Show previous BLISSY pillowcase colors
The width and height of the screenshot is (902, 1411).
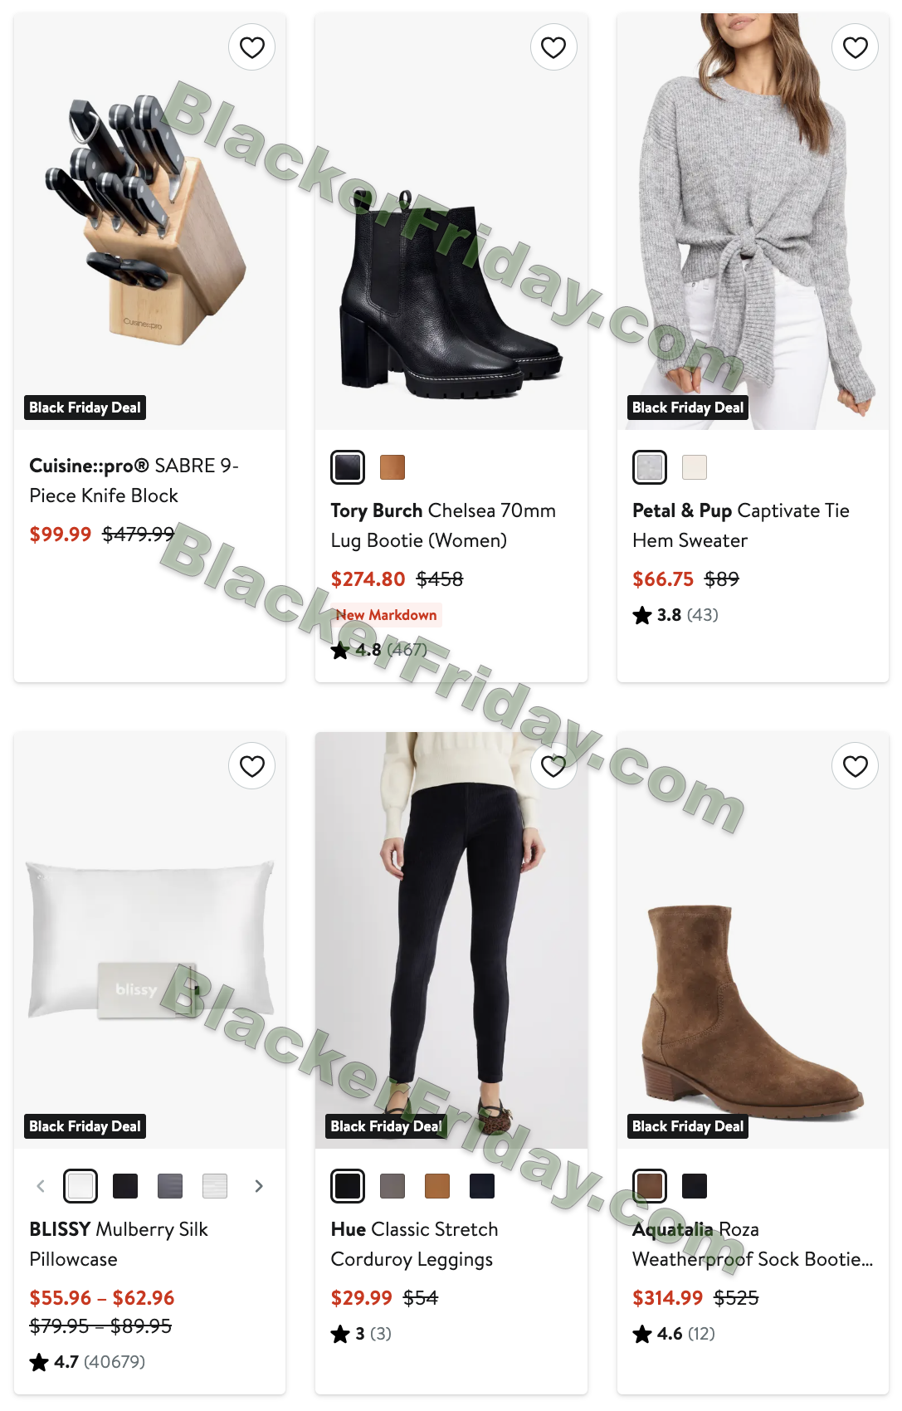click(41, 1186)
